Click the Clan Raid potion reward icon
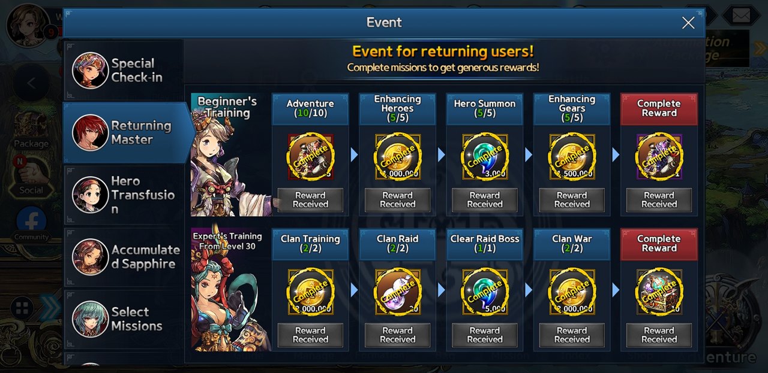 (x=397, y=292)
